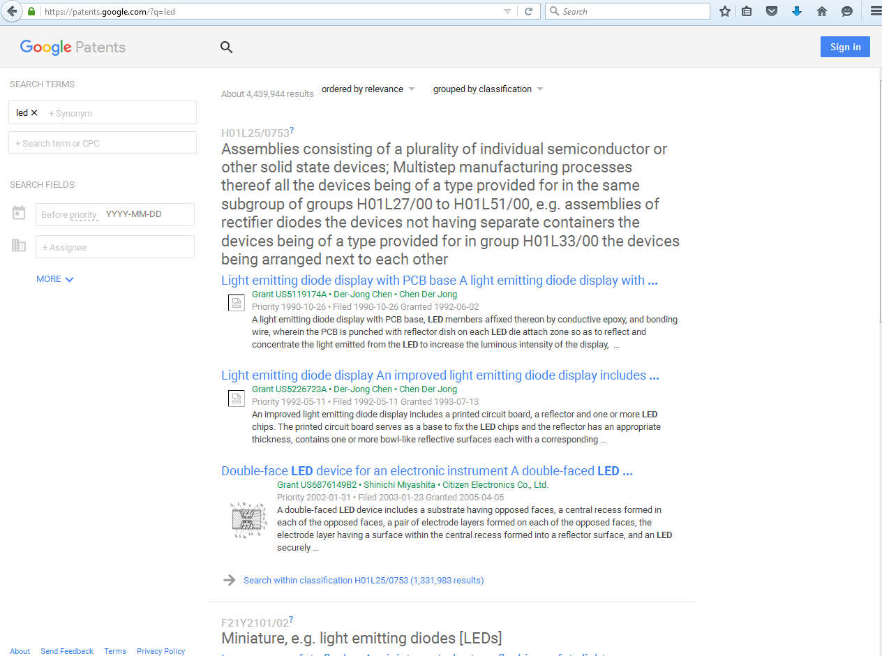Open the 'grouped by classification' dropdown
The image size is (882, 656).
pyautogui.click(x=488, y=89)
